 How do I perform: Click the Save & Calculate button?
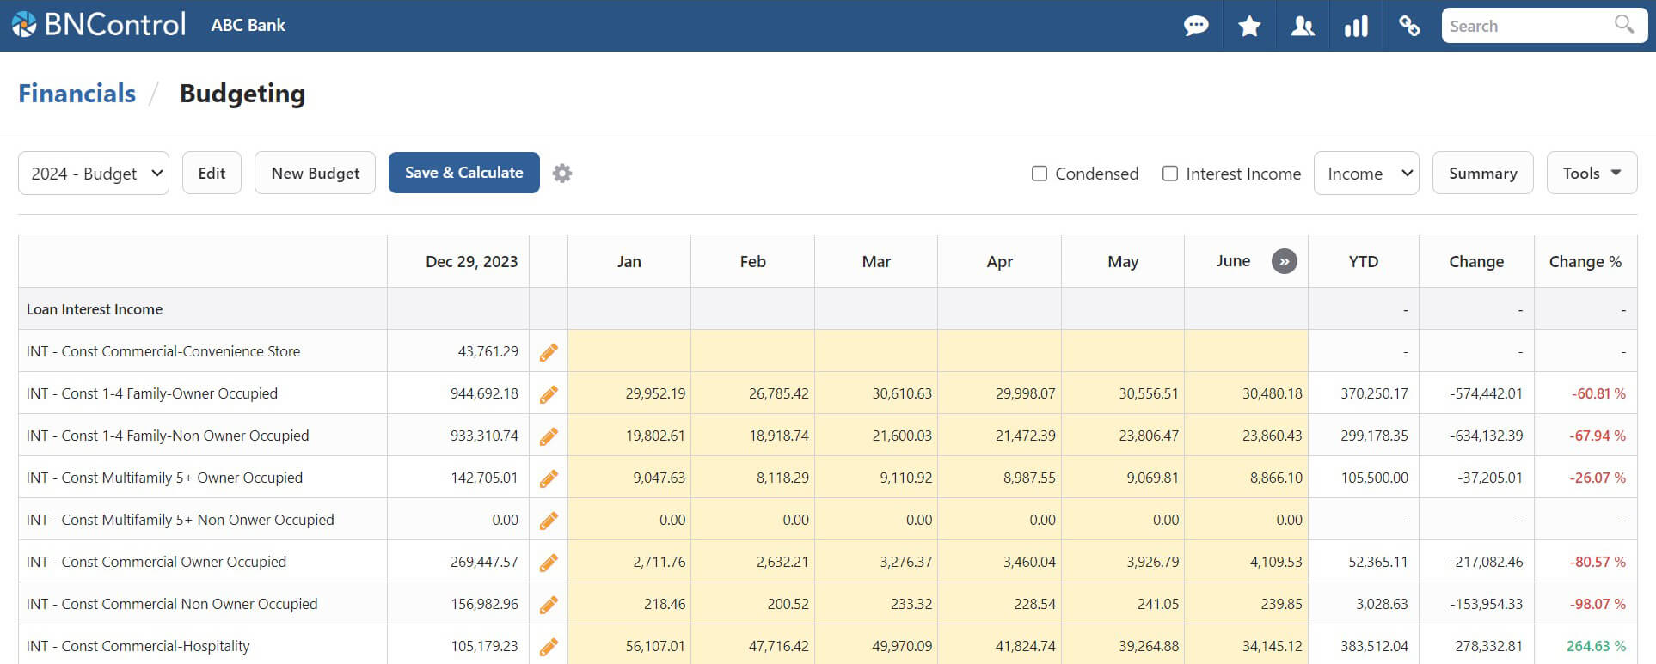click(x=464, y=173)
